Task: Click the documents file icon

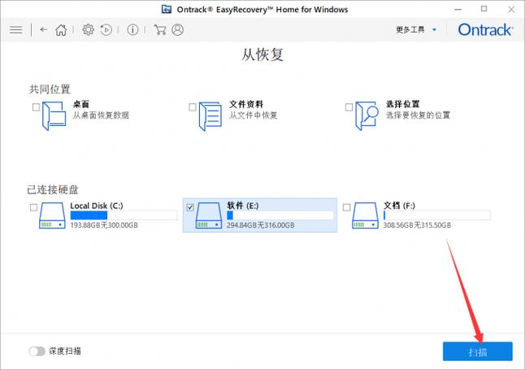Action: [x=210, y=116]
